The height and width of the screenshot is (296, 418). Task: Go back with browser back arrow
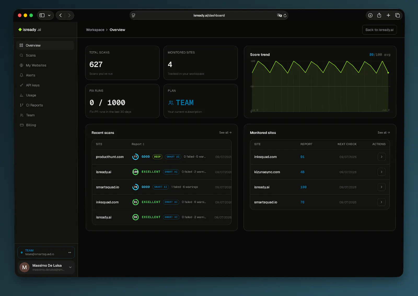click(61, 15)
